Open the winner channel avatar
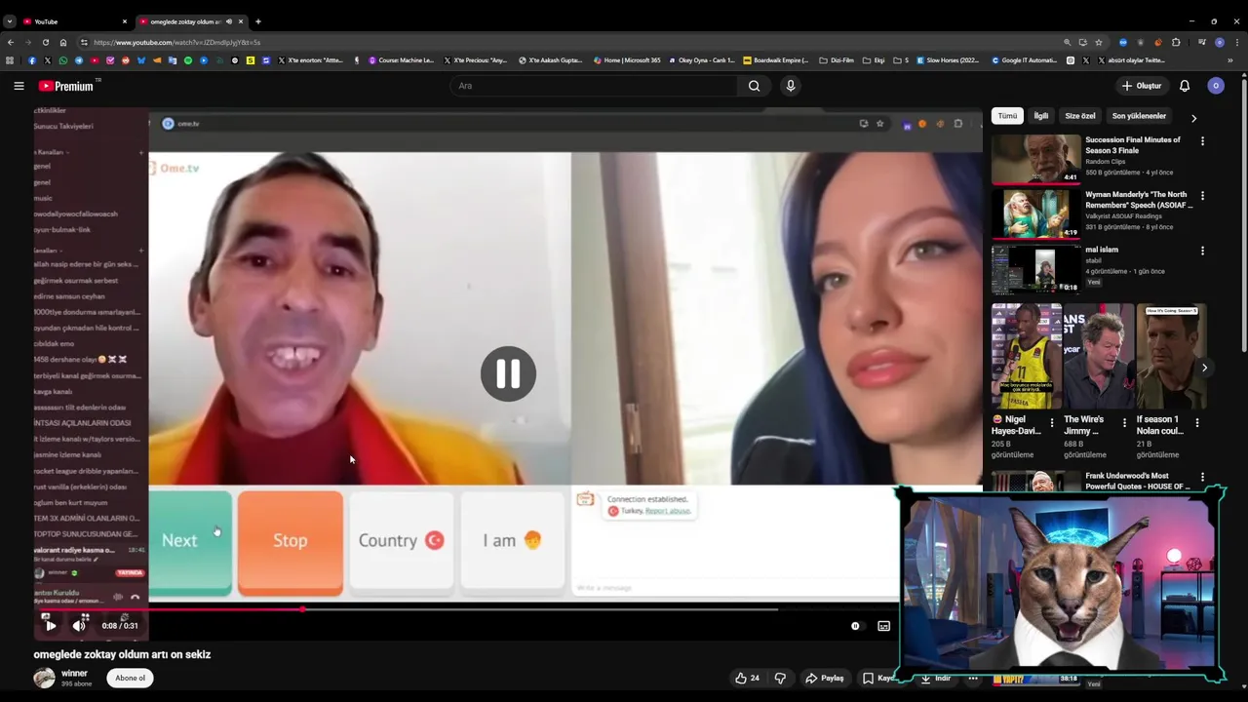This screenshot has height=702, width=1248. click(x=44, y=678)
